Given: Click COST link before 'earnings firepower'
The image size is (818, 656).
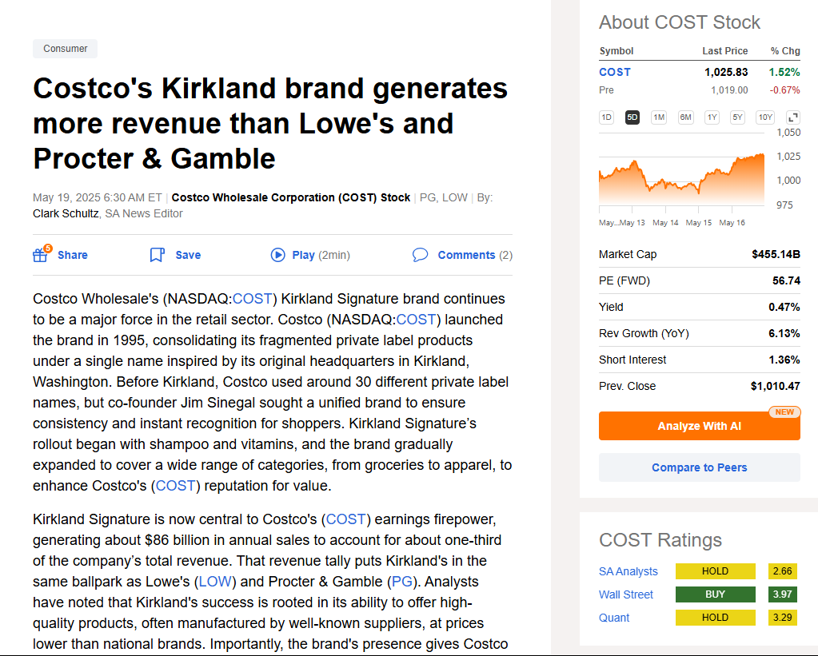Looking at the screenshot, I should coord(346,519).
